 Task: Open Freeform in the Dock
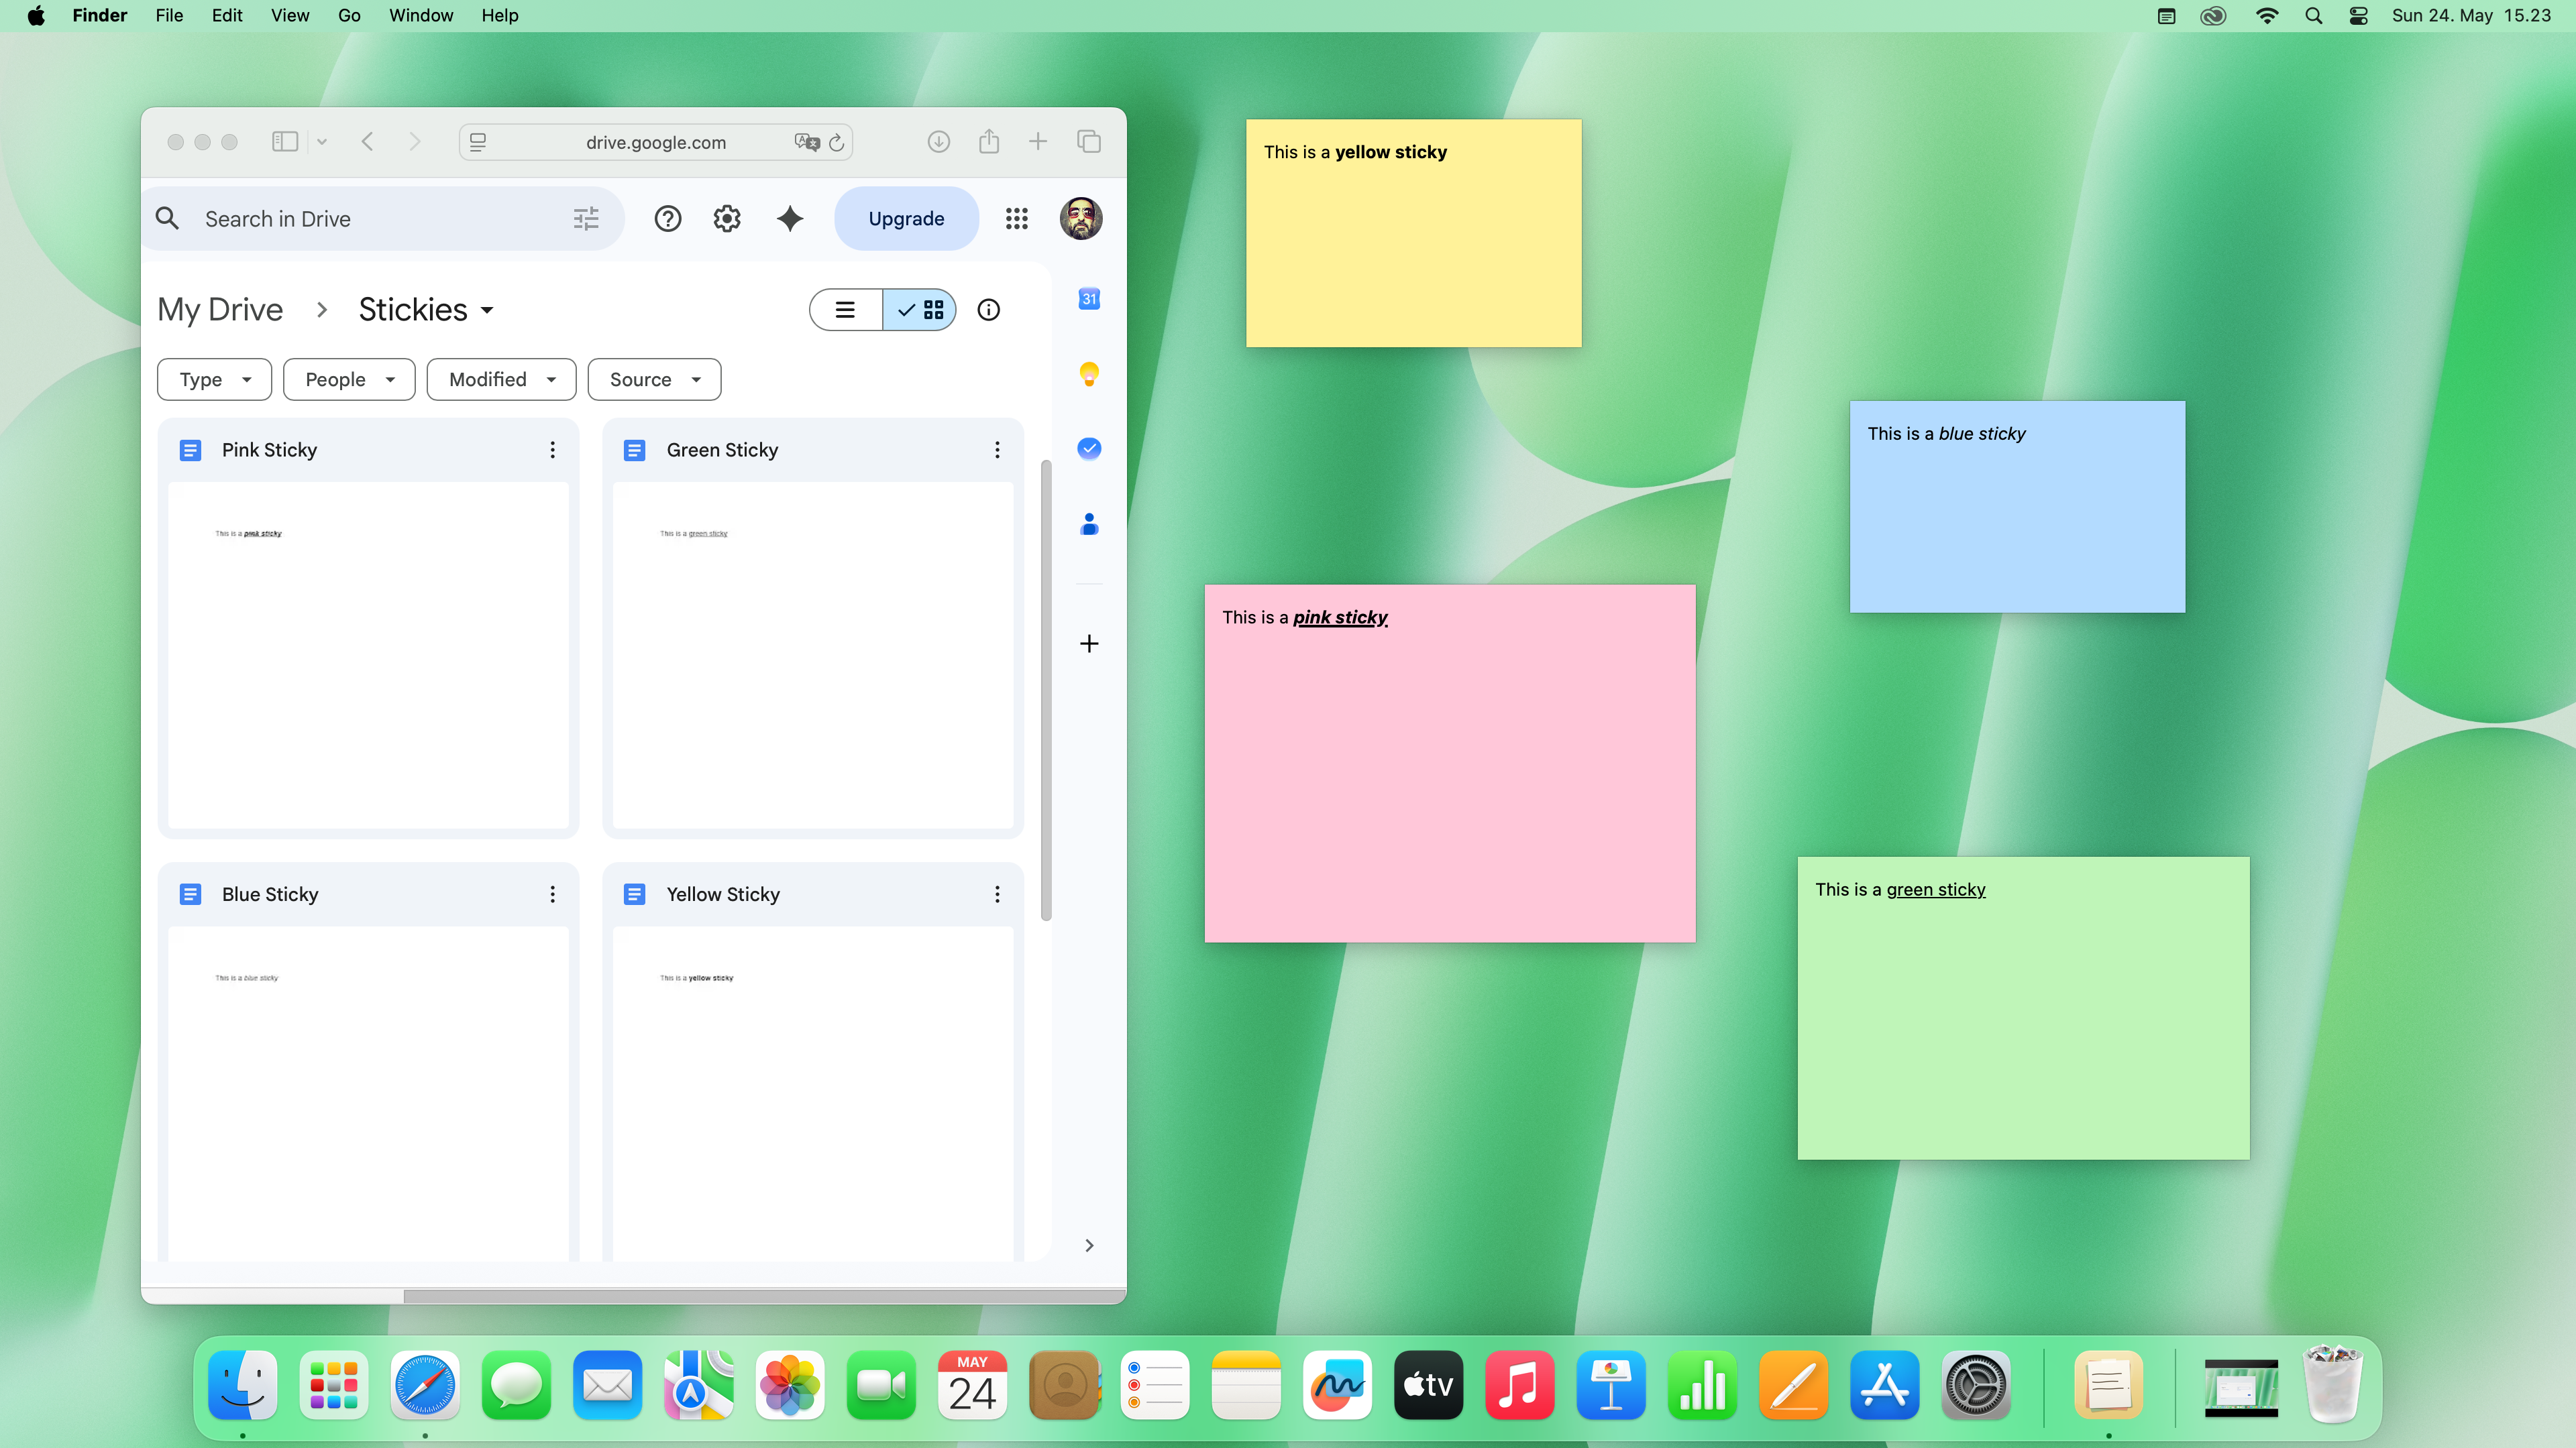1337,1386
